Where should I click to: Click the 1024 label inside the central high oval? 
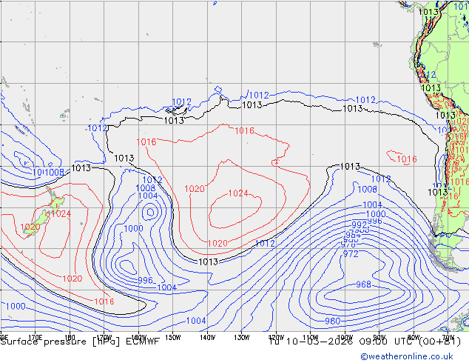238,193
